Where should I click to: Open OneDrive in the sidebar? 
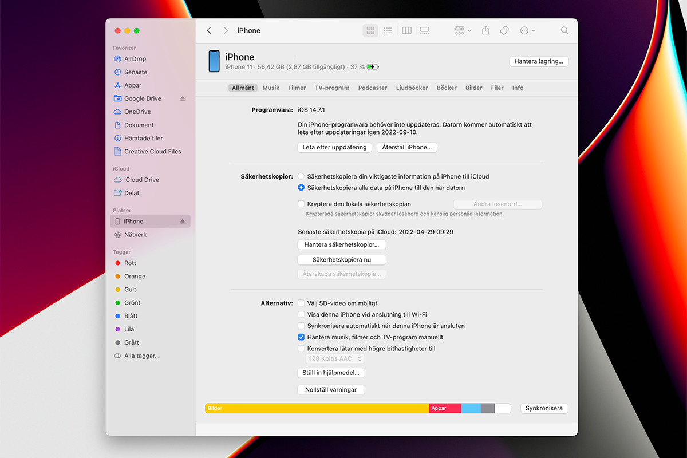click(137, 112)
